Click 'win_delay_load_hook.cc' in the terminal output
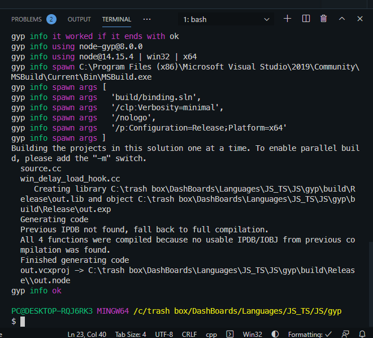 click(x=70, y=179)
